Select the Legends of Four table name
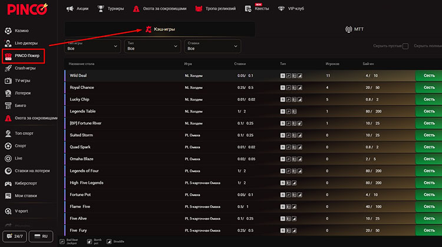 84,171
